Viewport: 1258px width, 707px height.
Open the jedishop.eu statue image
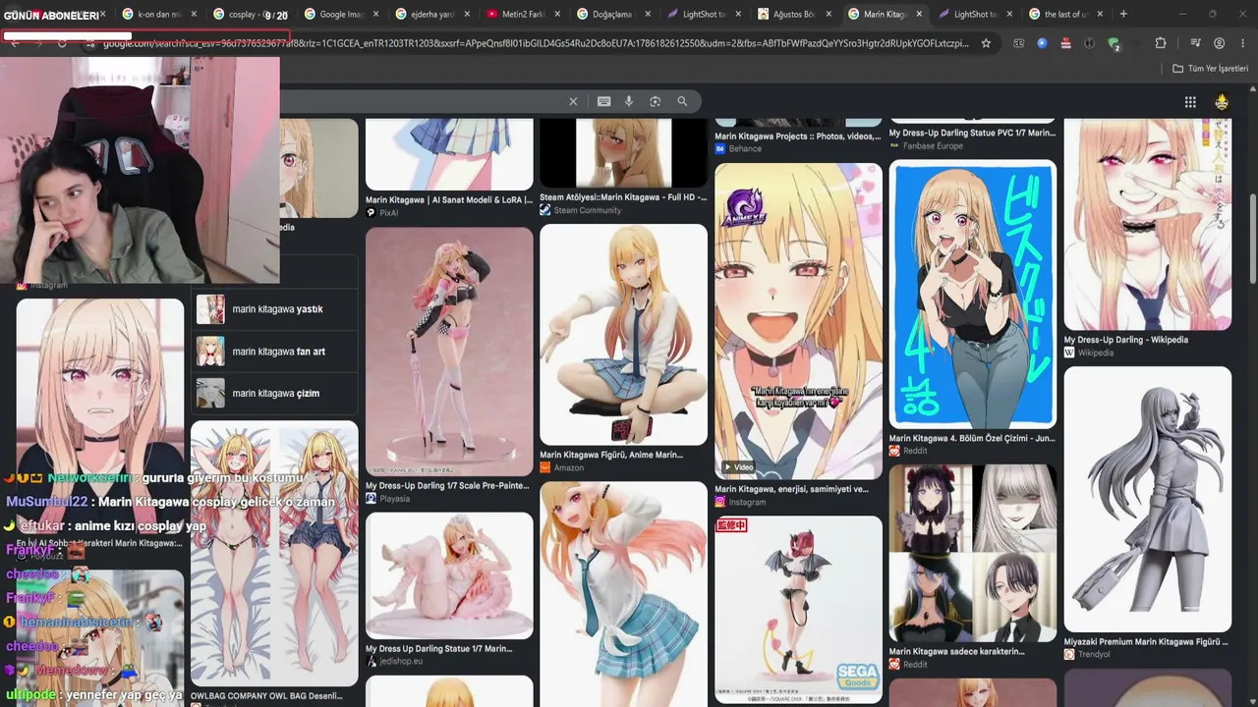coord(449,575)
